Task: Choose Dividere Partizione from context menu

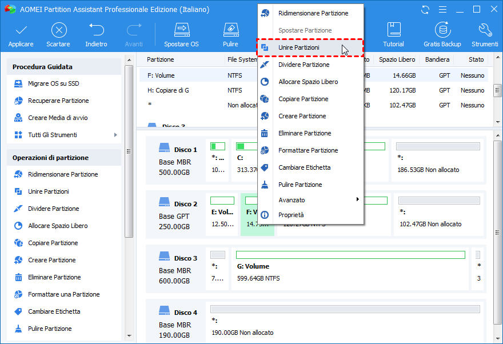Action: click(x=310, y=65)
